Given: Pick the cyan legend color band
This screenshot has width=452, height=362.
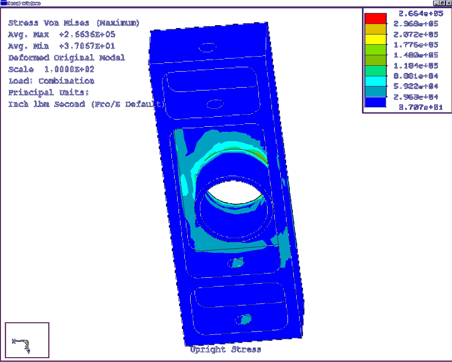Looking at the screenshot, I should point(375,81).
